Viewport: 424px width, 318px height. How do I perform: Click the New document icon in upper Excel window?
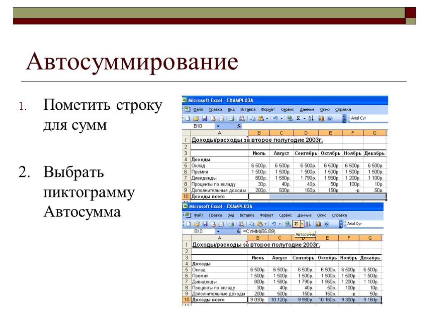[x=188, y=118]
